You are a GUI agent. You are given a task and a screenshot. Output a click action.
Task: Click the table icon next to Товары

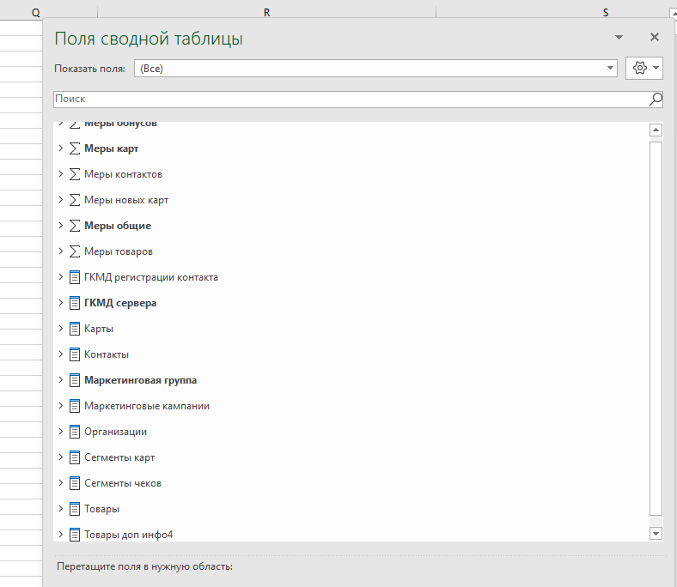point(75,509)
